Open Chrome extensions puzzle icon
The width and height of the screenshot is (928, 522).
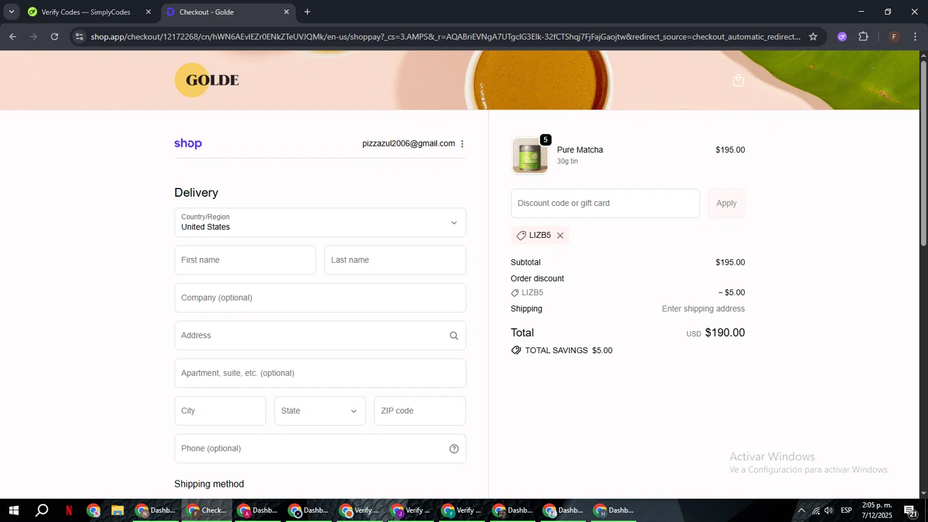864,36
